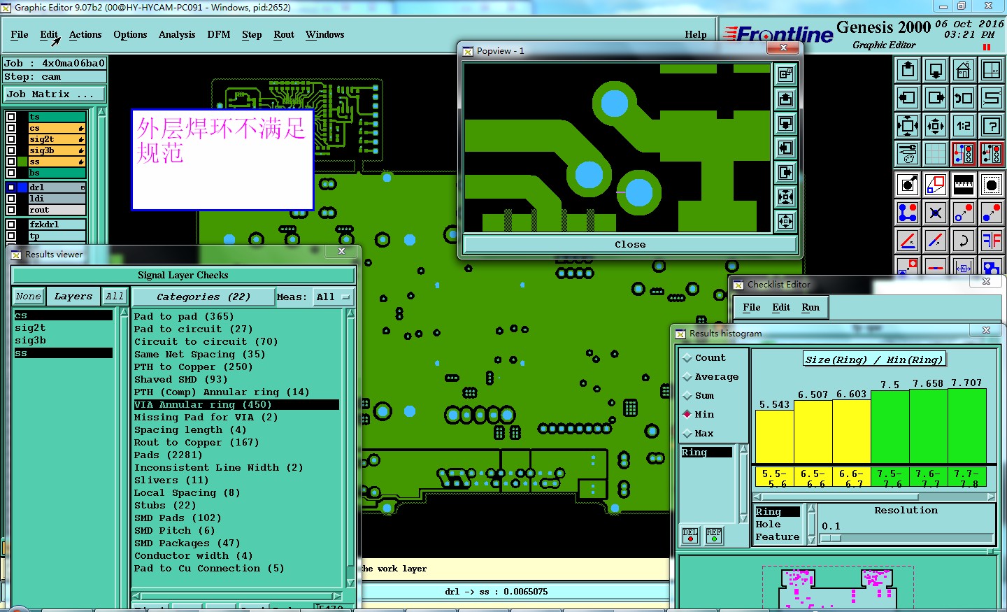Image resolution: width=1007 pixels, height=612 pixels.
Task: Click the Resolution slider handle
Action: point(831,539)
